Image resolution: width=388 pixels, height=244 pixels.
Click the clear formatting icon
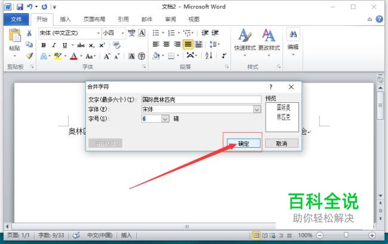tap(116, 45)
